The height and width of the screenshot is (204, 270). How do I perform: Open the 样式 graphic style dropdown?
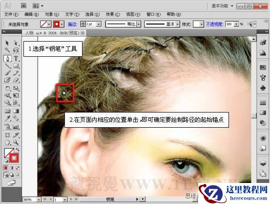(x=202, y=24)
